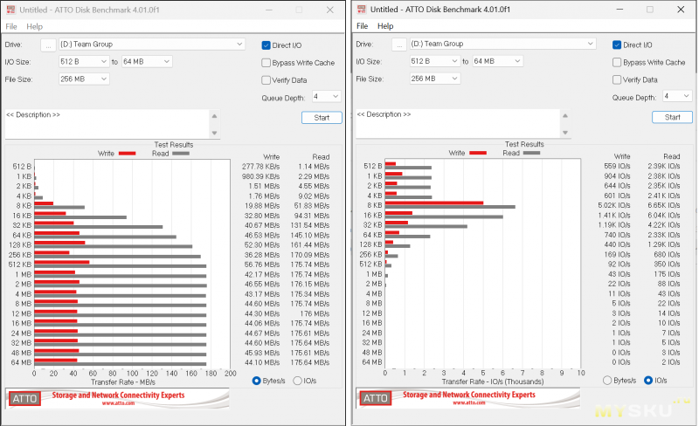
Task: Click the gray Read legend swatch in right window
Action: point(531,154)
